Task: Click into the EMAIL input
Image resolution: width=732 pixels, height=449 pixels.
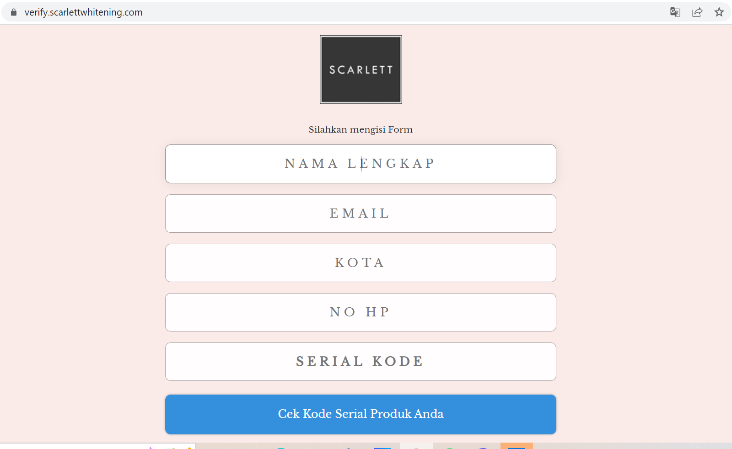Action: (361, 214)
